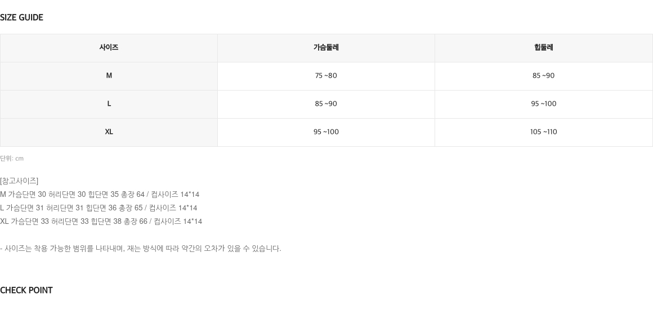
Task: Click the 단위: cm unit note
Action: coord(12,159)
